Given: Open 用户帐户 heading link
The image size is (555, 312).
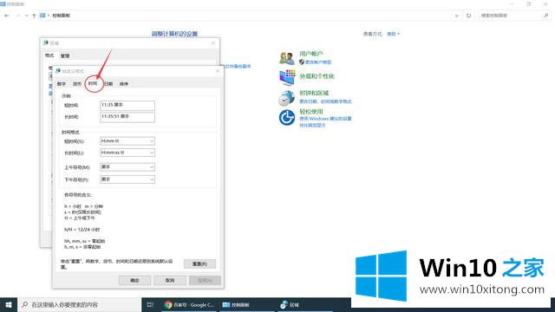Looking at the screenshot, I should click(x=311, y=54).
